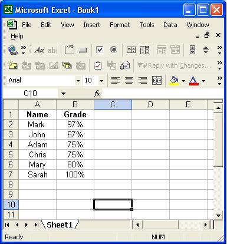Click the Name header cell
The image size is (227, 244).
point(37,114)
